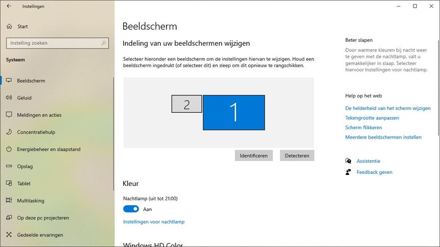Open Tekengrootte aanpassen help link
Image resolution: width=440 pixels, height=247 pixels.
372,118
